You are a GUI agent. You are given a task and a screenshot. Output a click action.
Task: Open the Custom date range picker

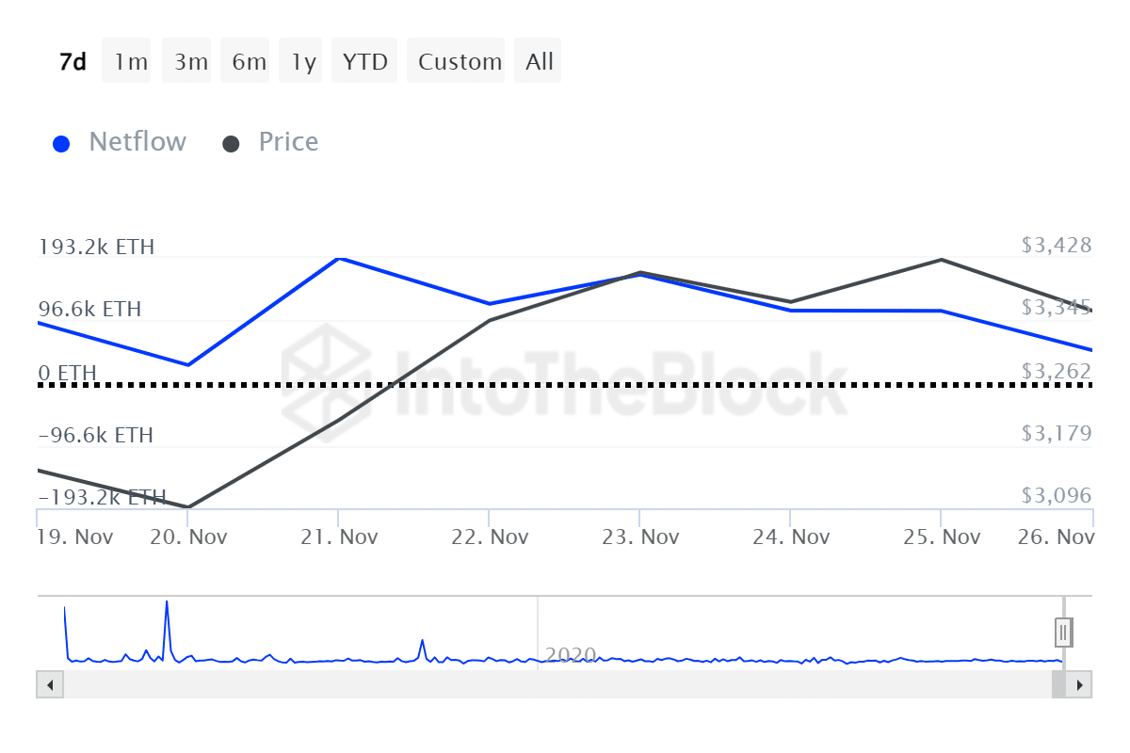pyautogui.click(x=460, y=62)
